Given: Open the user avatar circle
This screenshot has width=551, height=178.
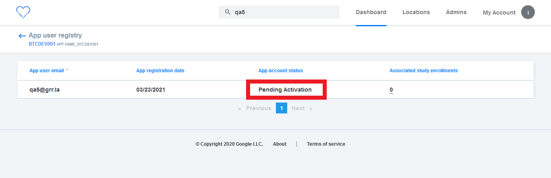Looking at the screenshot, I should (528, 12).
